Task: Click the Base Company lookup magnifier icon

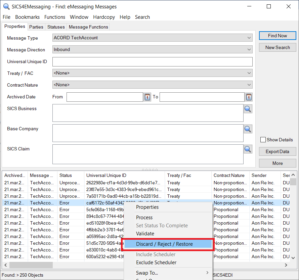Action: [x=248, y=129]
